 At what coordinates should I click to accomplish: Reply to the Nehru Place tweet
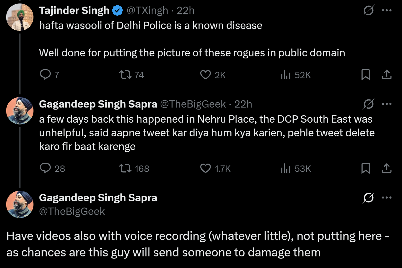coord(45,168)
